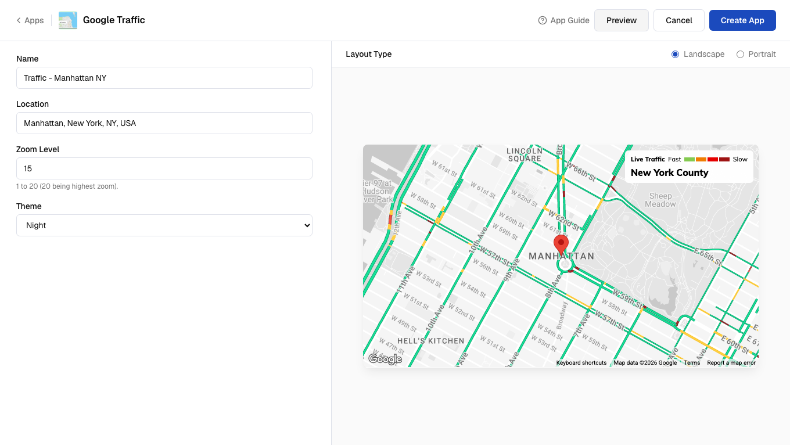Click the Google logo on the map
Viewport: 790px width, 446px height.
(385, 359)
